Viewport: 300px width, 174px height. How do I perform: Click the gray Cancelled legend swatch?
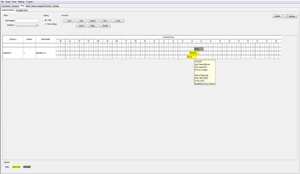[27, 167]
